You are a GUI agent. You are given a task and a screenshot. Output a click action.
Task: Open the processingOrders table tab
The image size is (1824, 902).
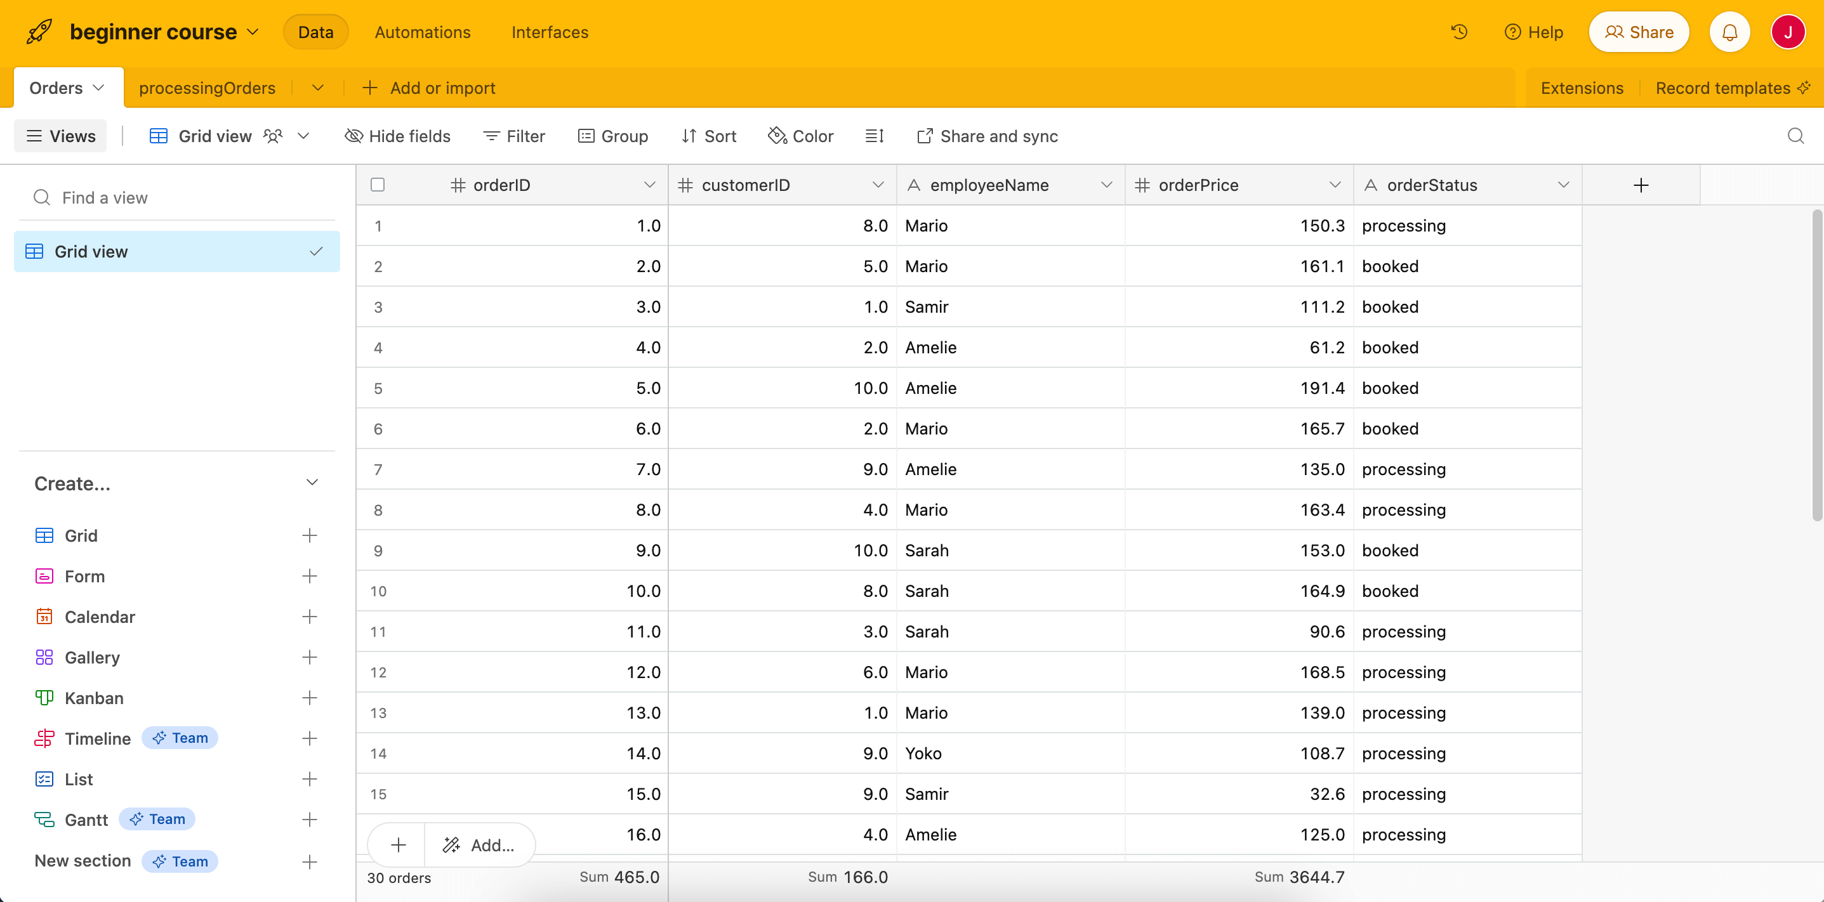pyautogui.click(x=207, y=87)
